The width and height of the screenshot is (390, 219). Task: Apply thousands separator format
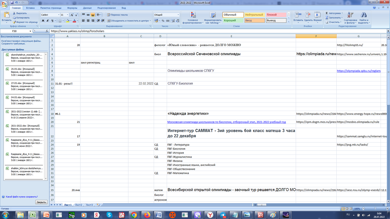(167, 20)
